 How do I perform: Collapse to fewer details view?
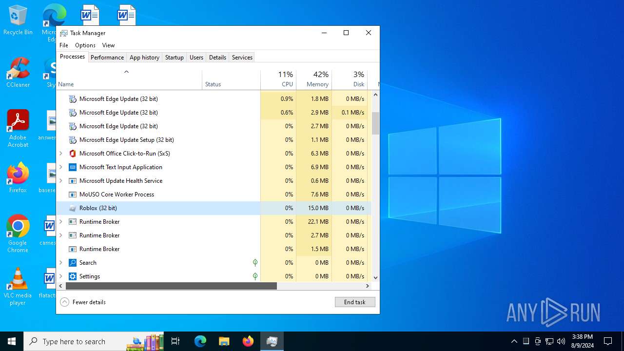point(83,302)
